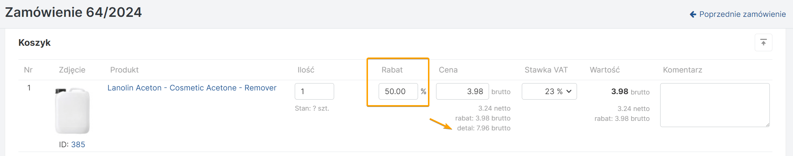The height and width of the screenshot is (156, 793).
Task: Open the Lanolin Aceton product link
Action: (192, 88)
